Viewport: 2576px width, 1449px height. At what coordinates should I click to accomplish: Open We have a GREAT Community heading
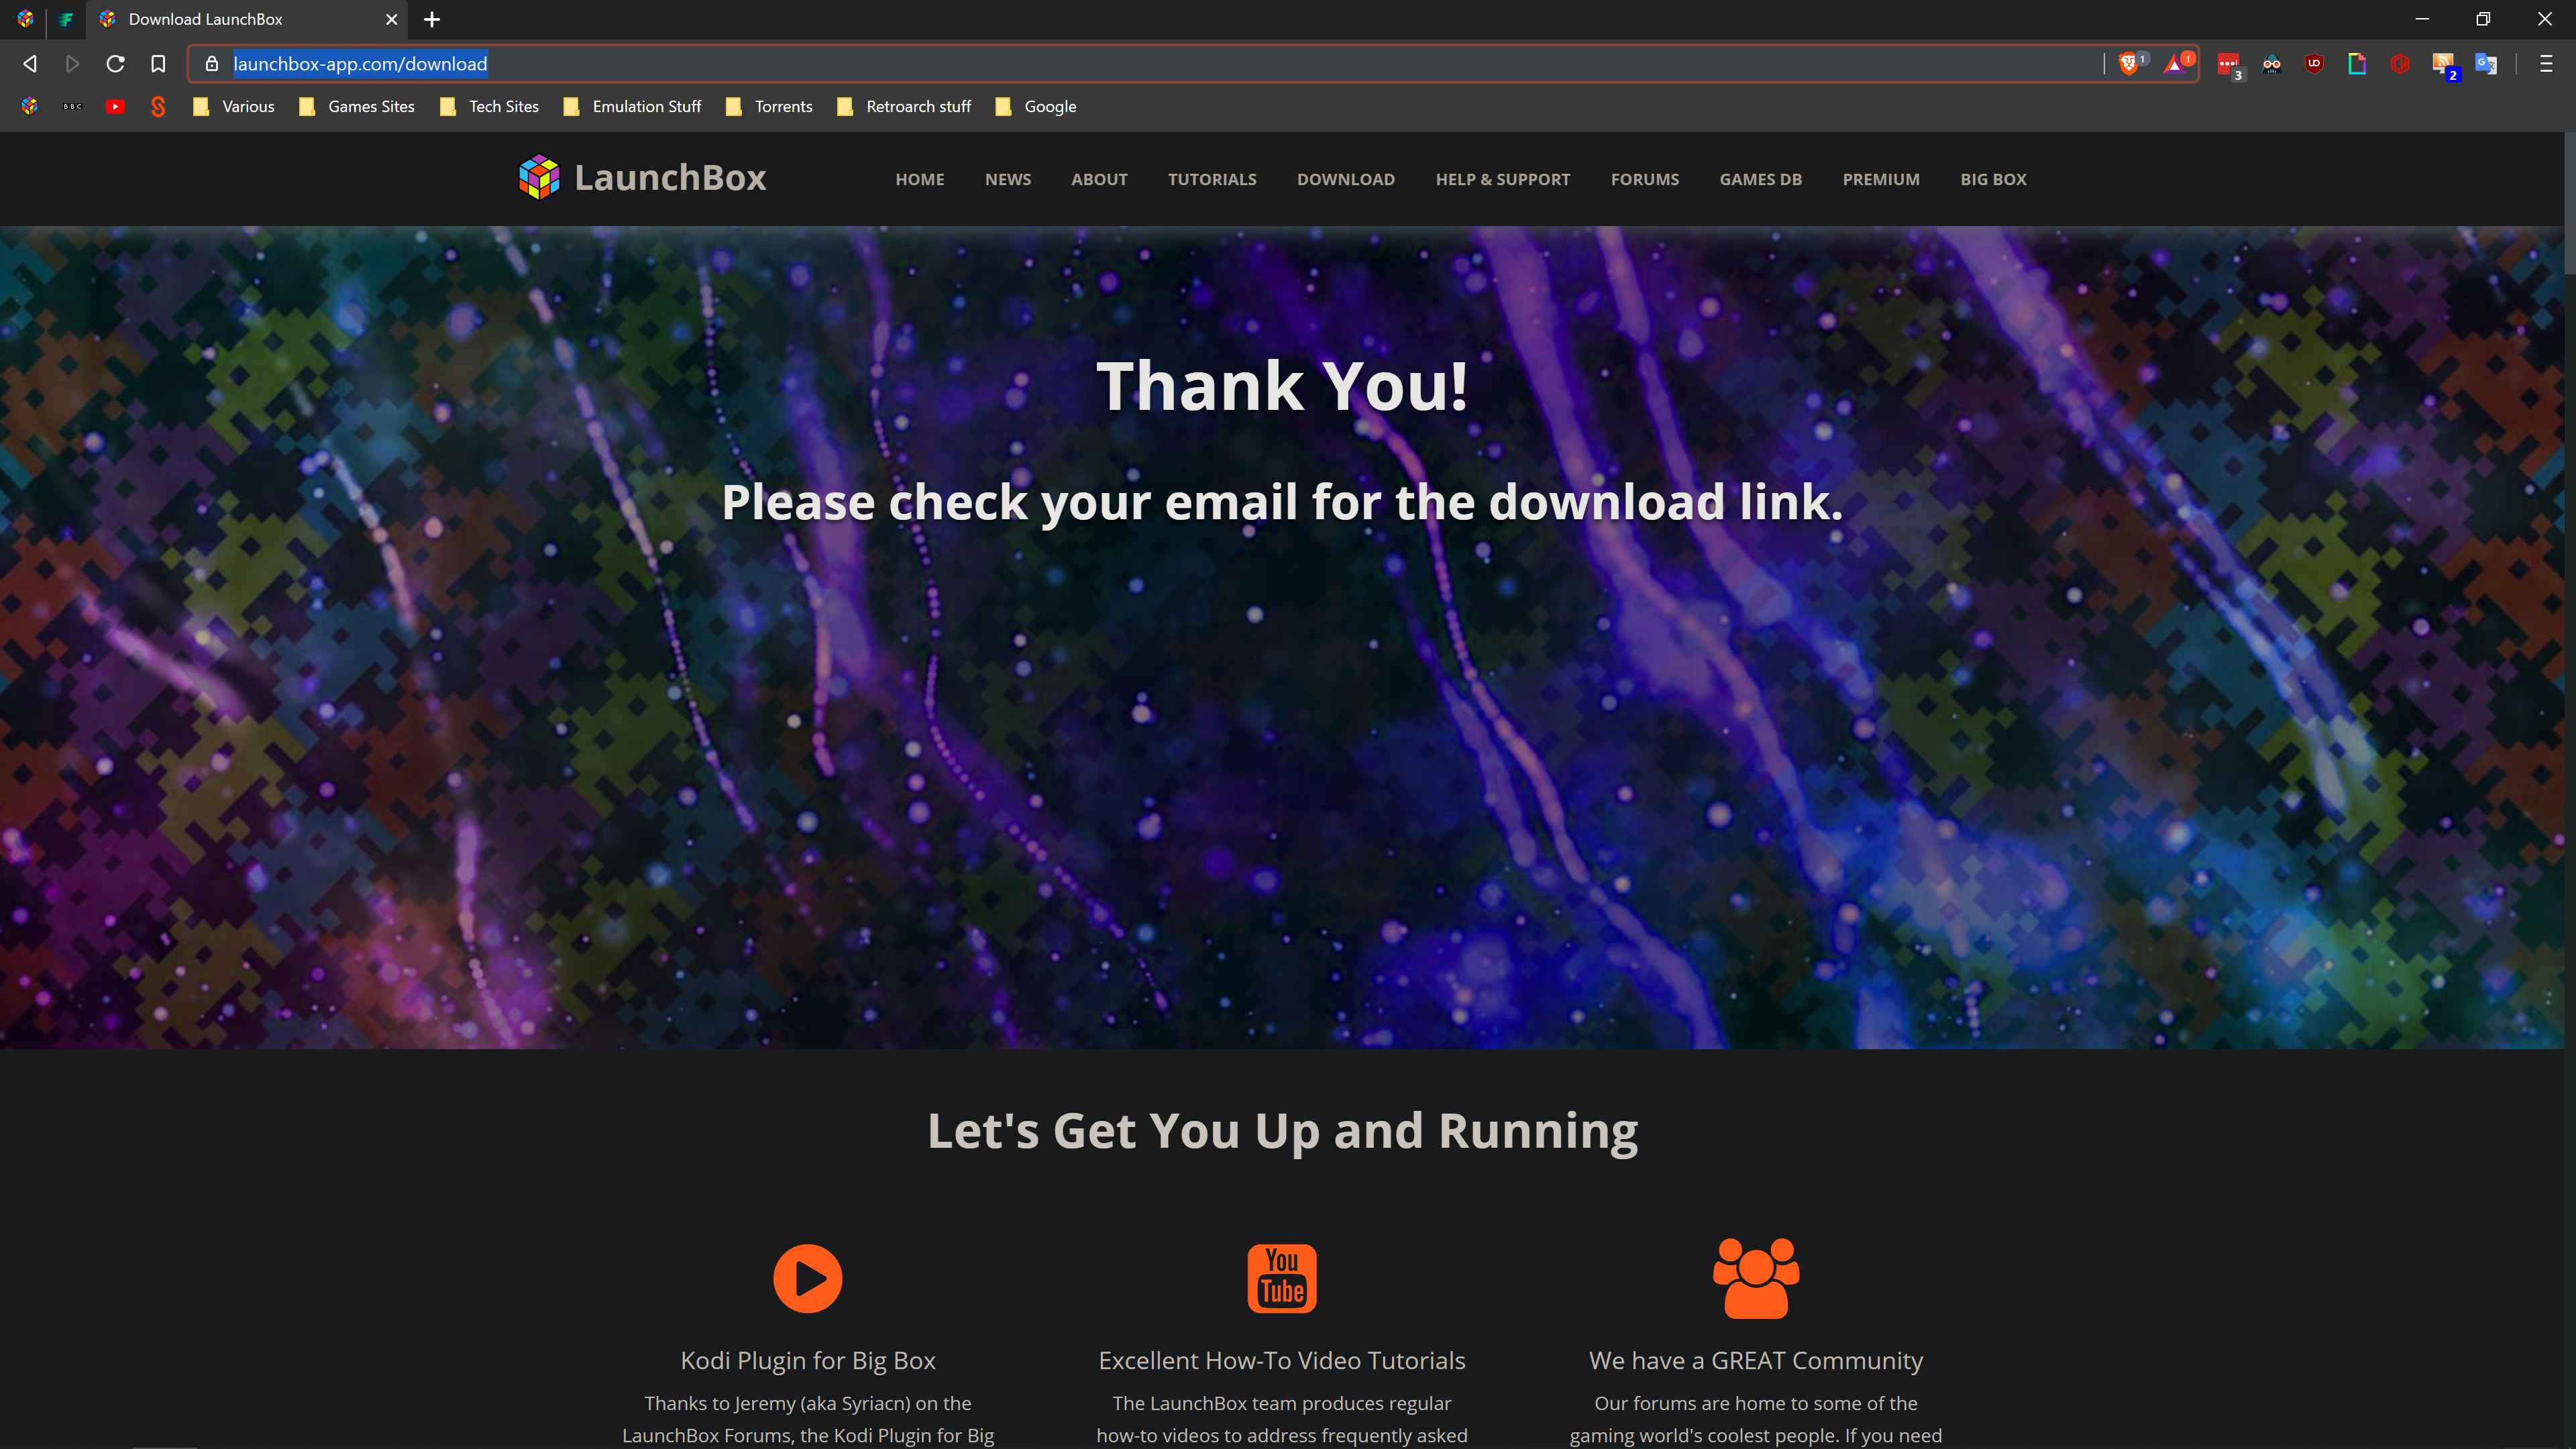coord(1756,1360)
